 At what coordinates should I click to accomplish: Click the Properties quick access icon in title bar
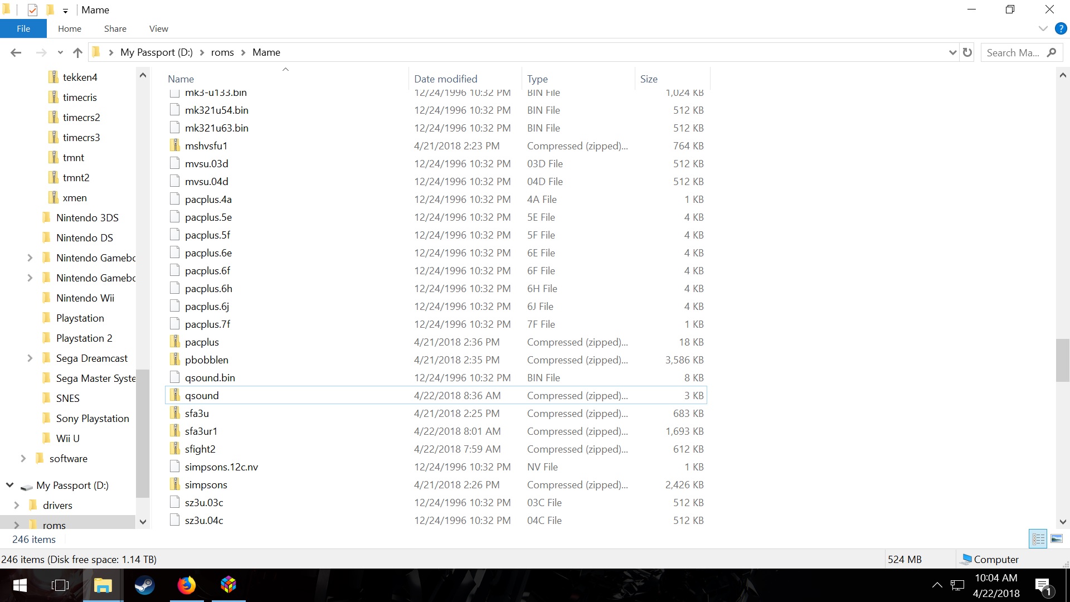(32, 9)
